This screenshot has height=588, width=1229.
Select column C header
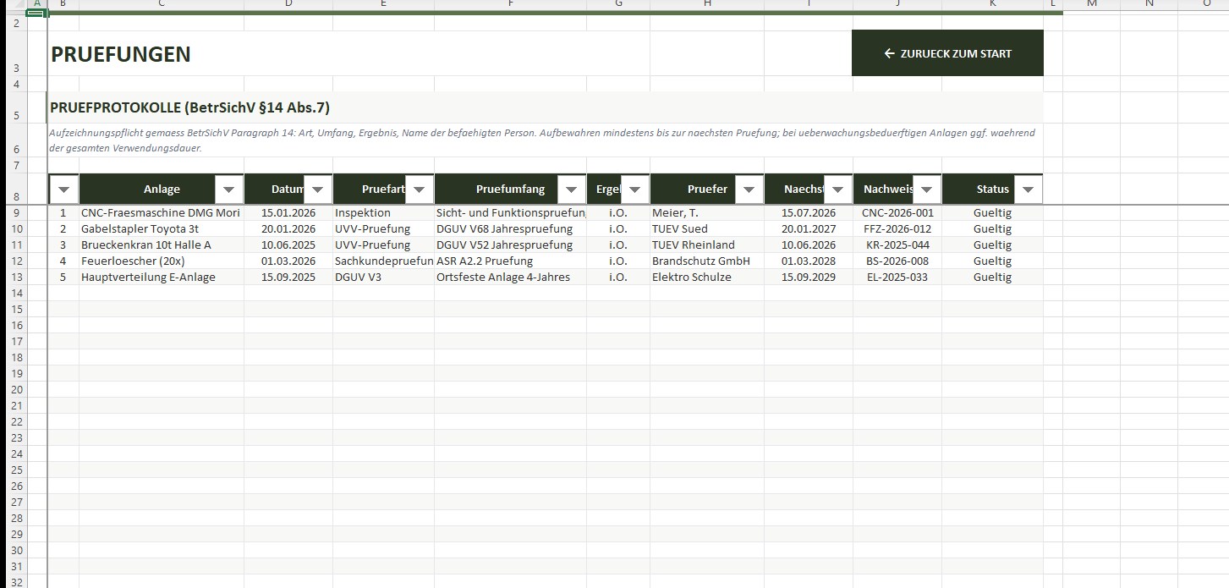point(161,4)
